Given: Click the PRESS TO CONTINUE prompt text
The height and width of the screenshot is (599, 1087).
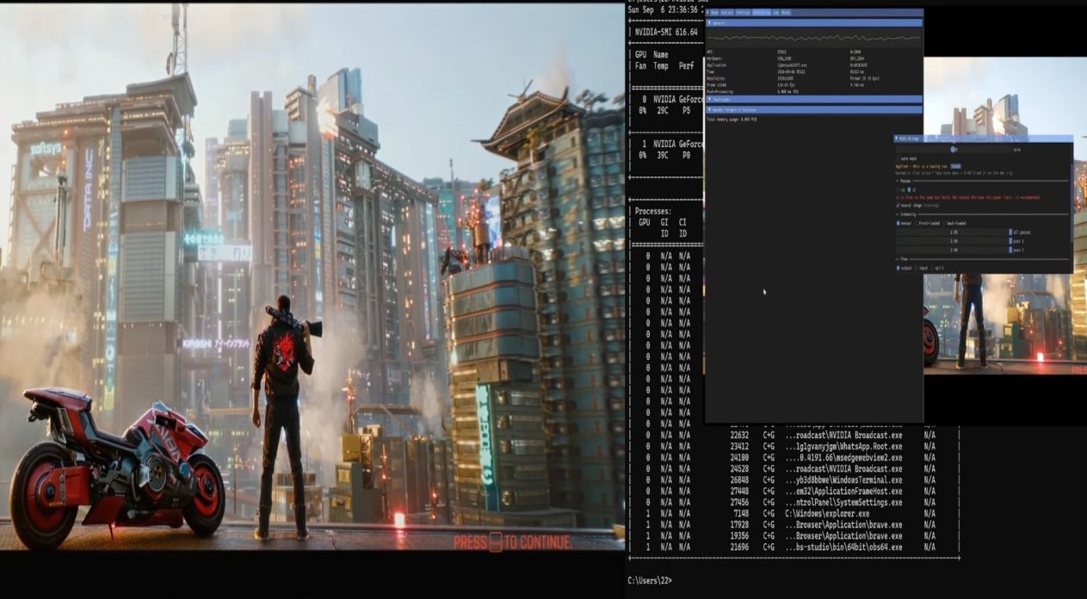Looking at the screenshot, I should pos(512,542).
